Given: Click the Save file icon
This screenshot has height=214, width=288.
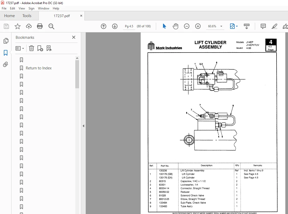Looking at the screenshot, I should coord(6,26).
